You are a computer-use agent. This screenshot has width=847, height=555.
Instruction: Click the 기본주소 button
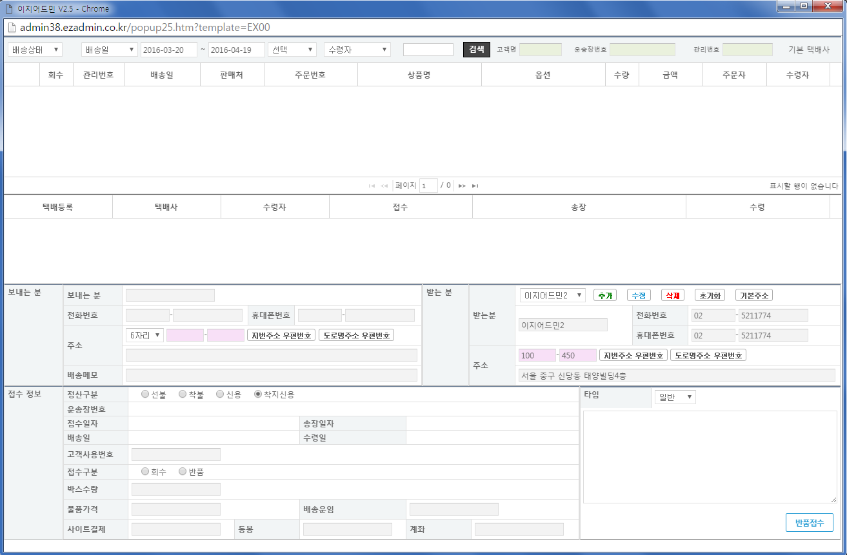coord(754,295)
